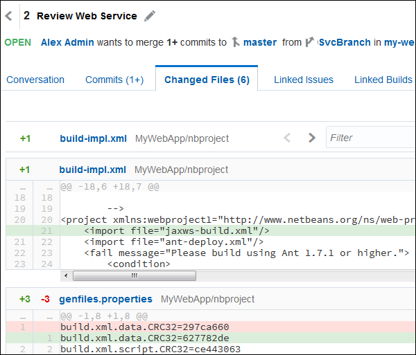Viewport: 416px width, 355px height.
Task: Click the back chevron beside request number
Action: pyautogui.click(x=9, y=15)
